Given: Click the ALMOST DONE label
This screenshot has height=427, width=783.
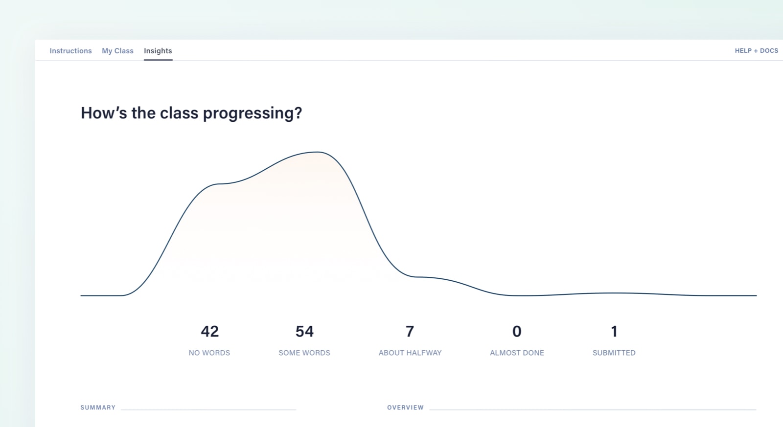Looking at the screenshot, I should pos(517,353).
